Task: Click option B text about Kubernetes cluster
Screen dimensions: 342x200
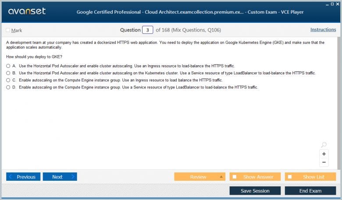Action: tap(167, 73)
